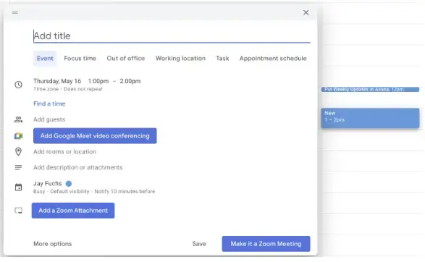
Task: Select the Jay Fuchs calendar name
Action: tap(48, 183)
